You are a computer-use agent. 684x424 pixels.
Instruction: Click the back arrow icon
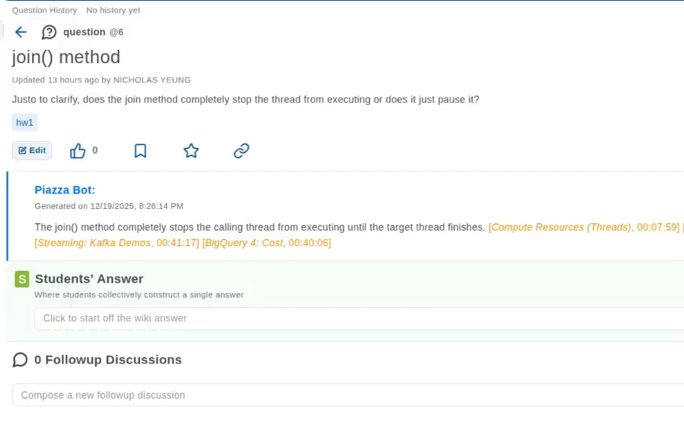click(x=21, y=32)
